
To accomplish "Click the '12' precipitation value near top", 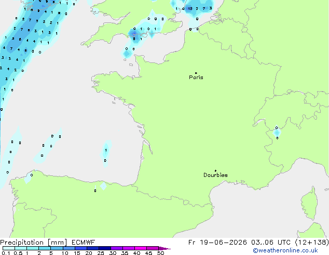I will [190, 9].
